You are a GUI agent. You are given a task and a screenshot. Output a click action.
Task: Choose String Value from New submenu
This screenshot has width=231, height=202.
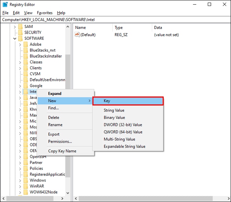128,110
